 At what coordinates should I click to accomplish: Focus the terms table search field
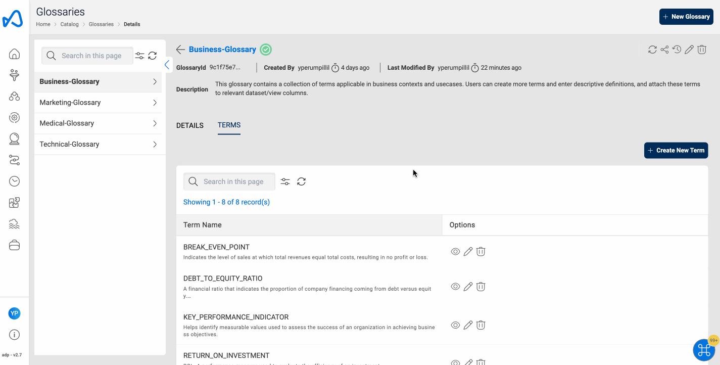pyautogui.click(x=229, y=181)
